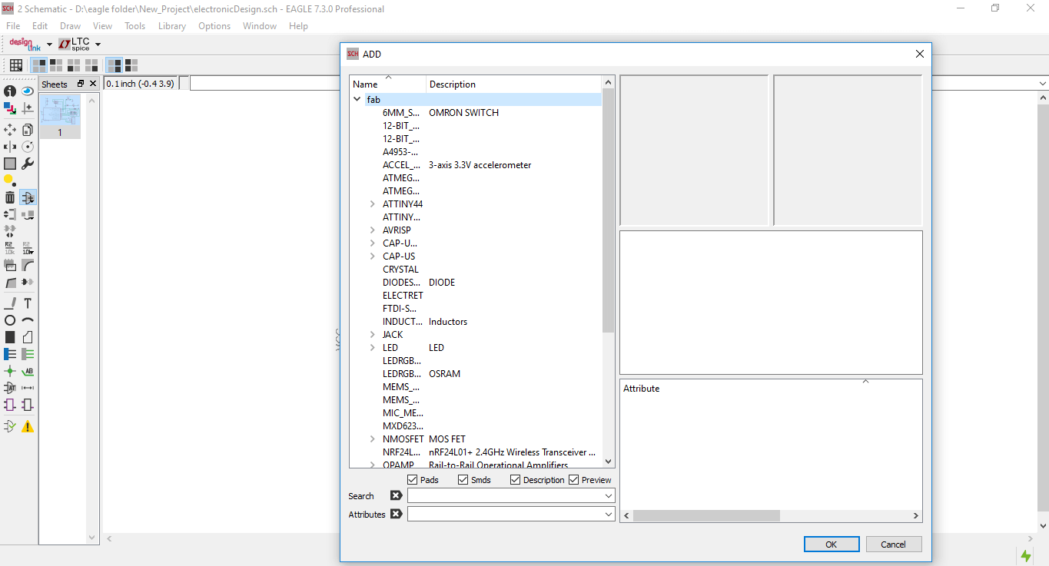The height and width of the screenshot is (566, 1049).
Task: Select the Rotate tool
Action: click(28, 147)
